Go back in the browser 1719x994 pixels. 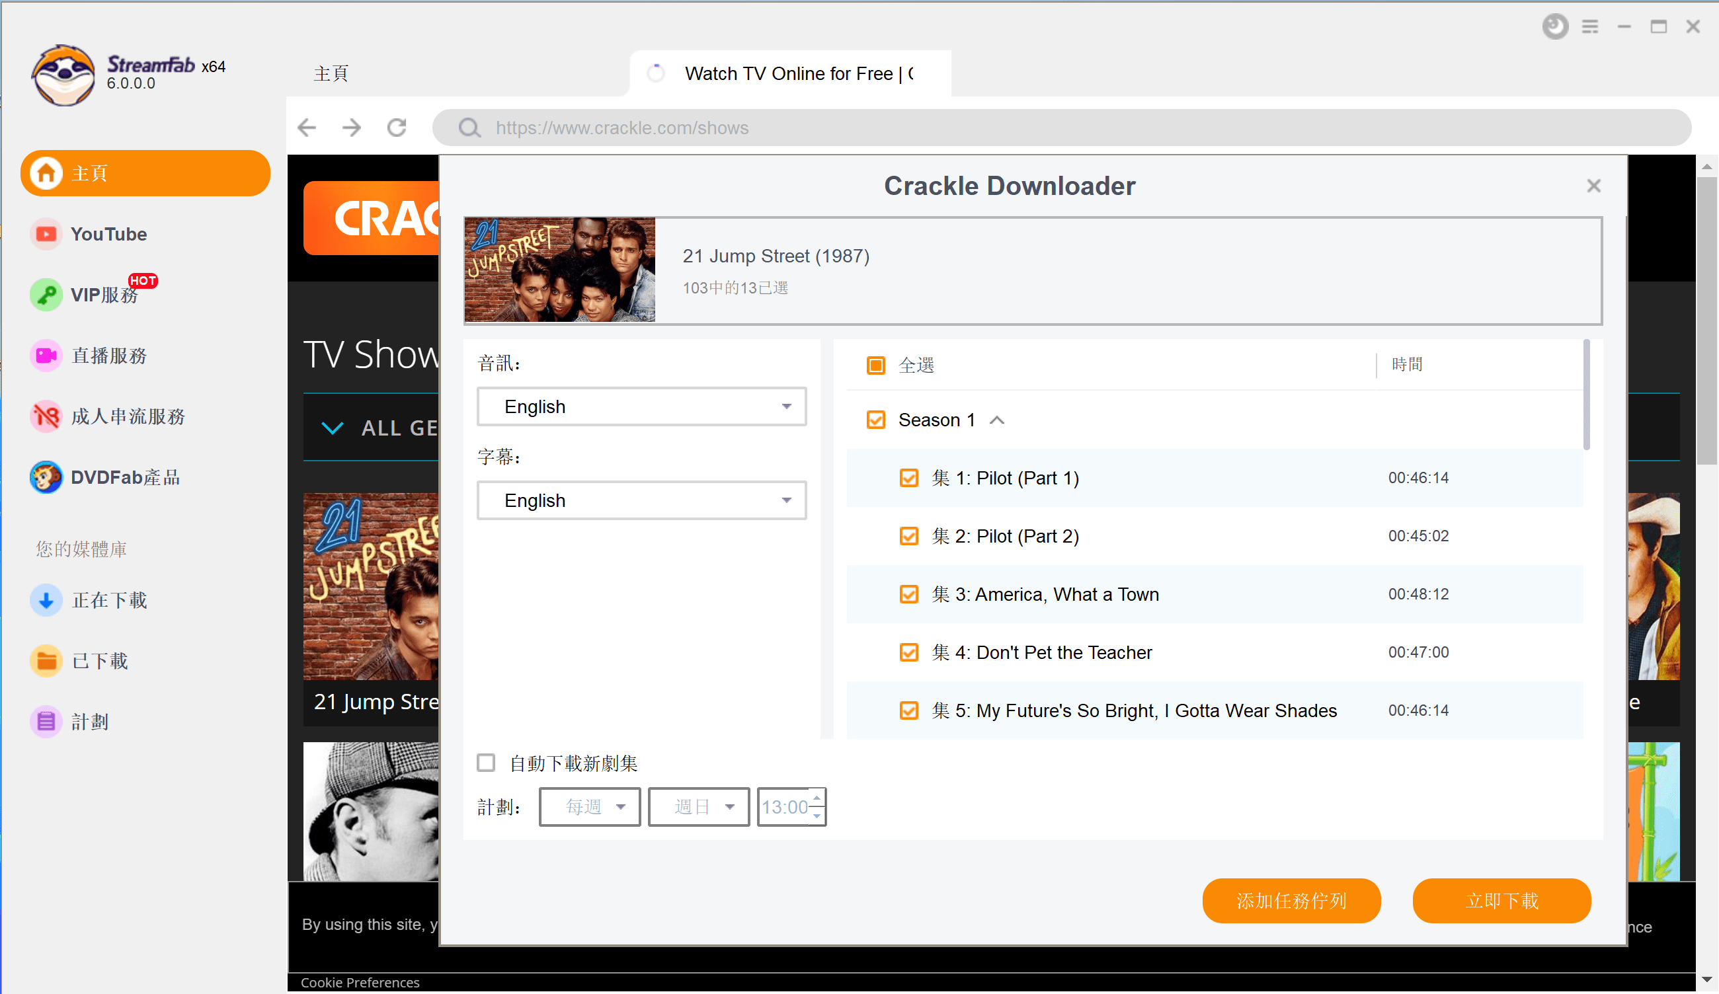307,128
